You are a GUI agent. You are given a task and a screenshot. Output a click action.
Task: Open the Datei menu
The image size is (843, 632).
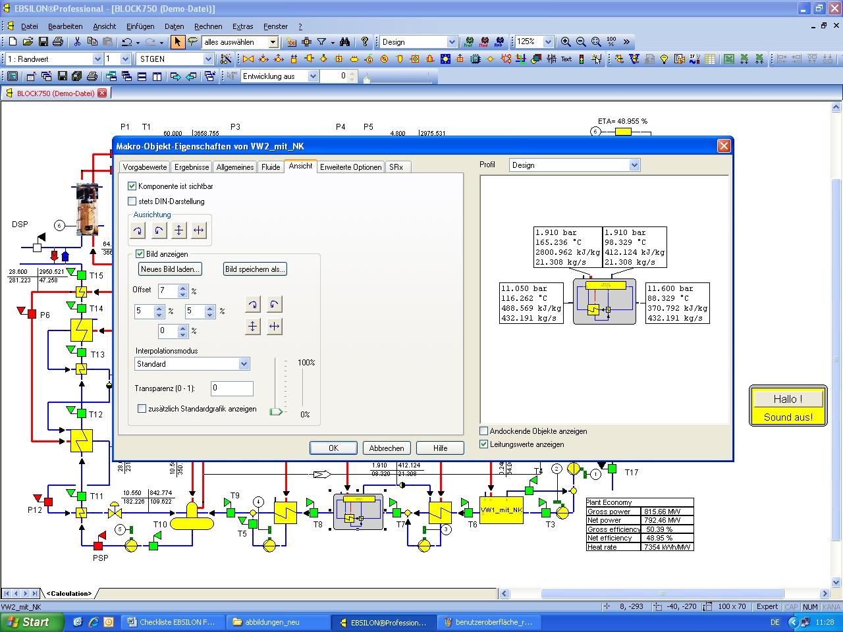coord(30,26)
